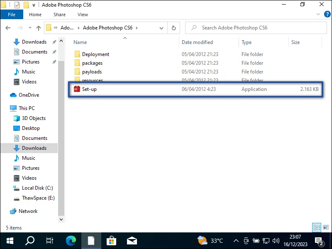Open the File menu

(12, 15)
